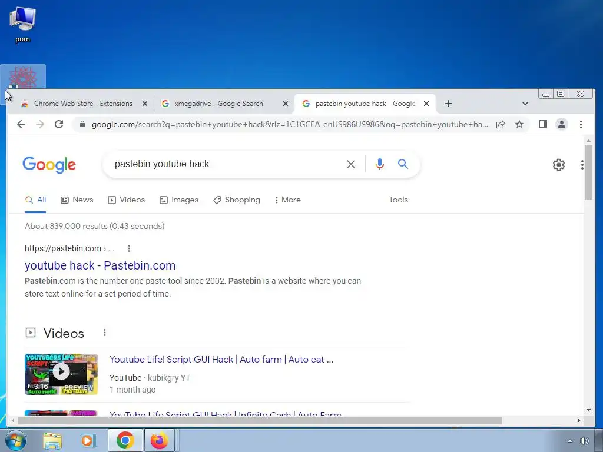The height and width of the screenshot is (452, 603).
Task: Click the scroll right arrow of horizontal scrollbar
Action: pos(578,420)
